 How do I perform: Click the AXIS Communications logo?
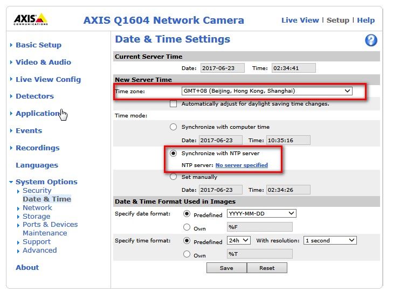(x=31, y=19)
